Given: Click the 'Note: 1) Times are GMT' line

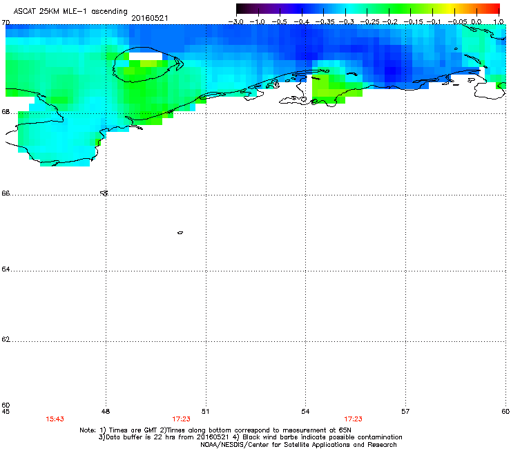Looking at the screenshot, I should pos(215,430).
